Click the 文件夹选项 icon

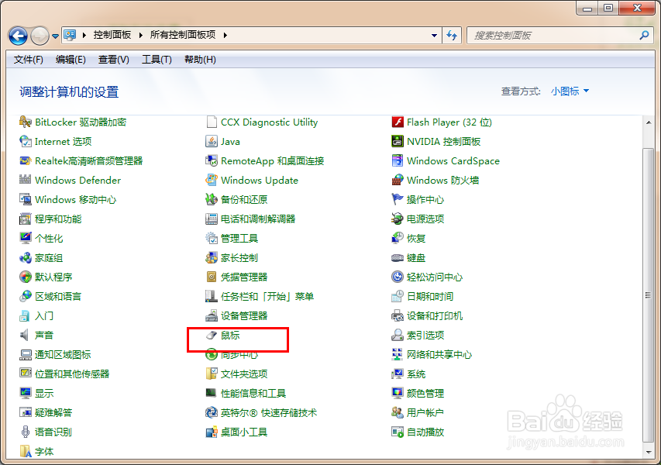coord(212,374)
